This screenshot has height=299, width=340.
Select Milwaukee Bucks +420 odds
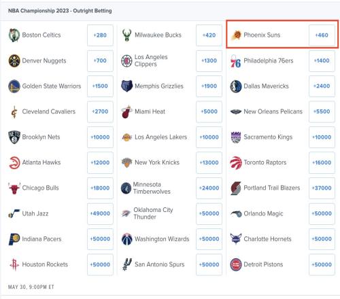pyautogui.click(x=209, y=35)
